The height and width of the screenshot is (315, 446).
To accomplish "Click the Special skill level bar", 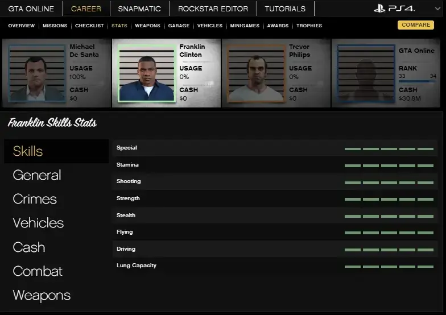I will [389, 149].
